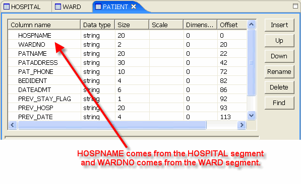Click the Data type cell of PATNAME
This screenshot has width=301, height=184.
(x=98, y=53)
